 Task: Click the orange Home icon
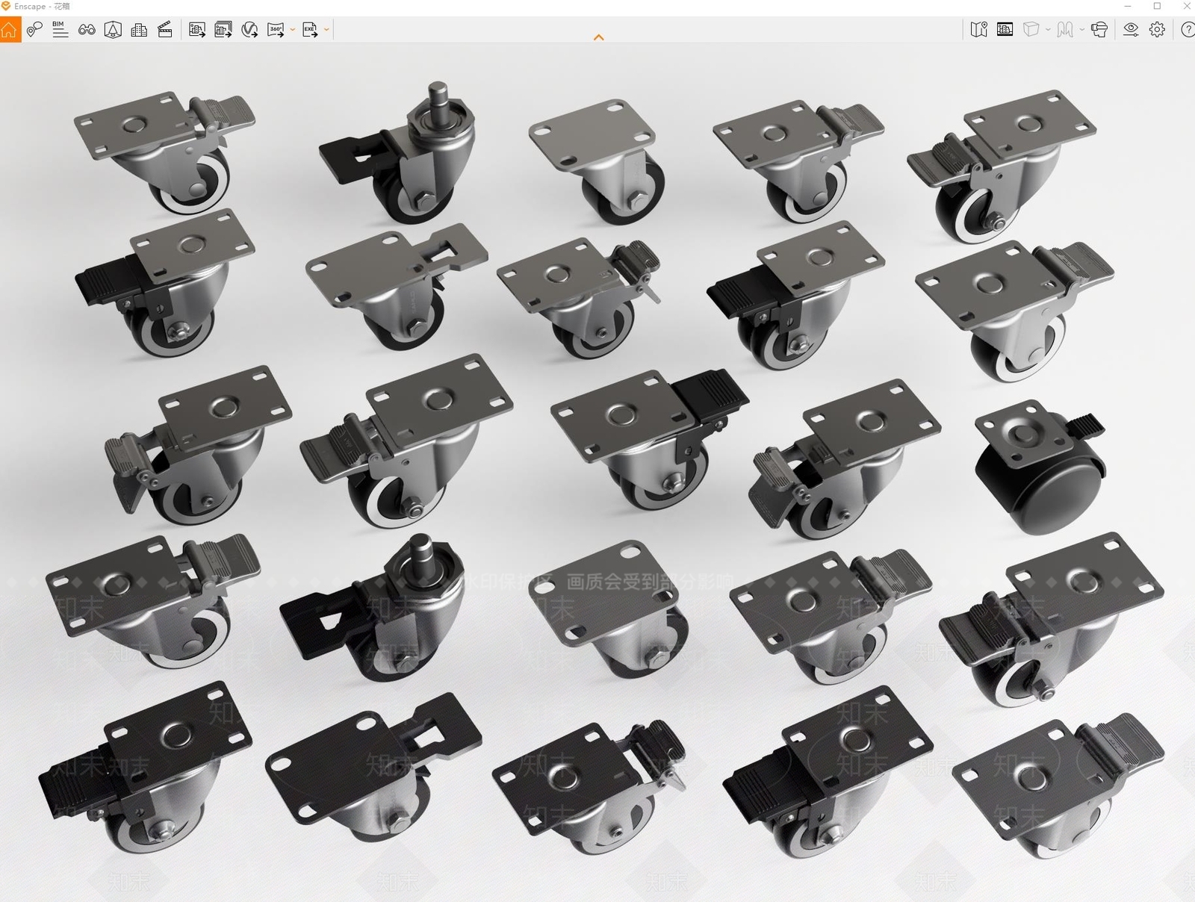(x=10, y=30)
